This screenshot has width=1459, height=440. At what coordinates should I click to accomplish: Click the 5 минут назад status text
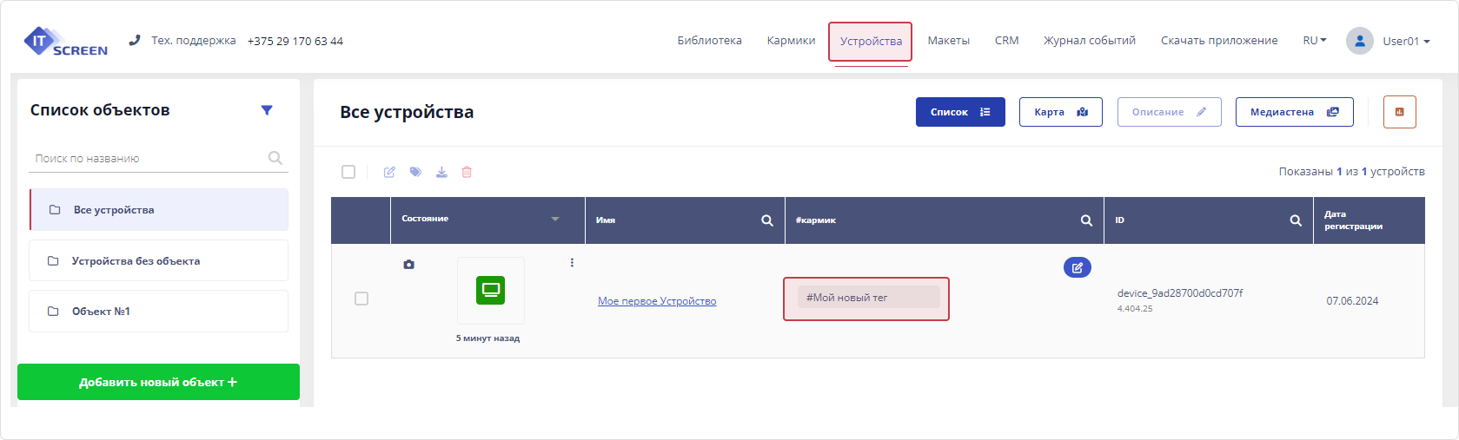click(x=487, y=338)
